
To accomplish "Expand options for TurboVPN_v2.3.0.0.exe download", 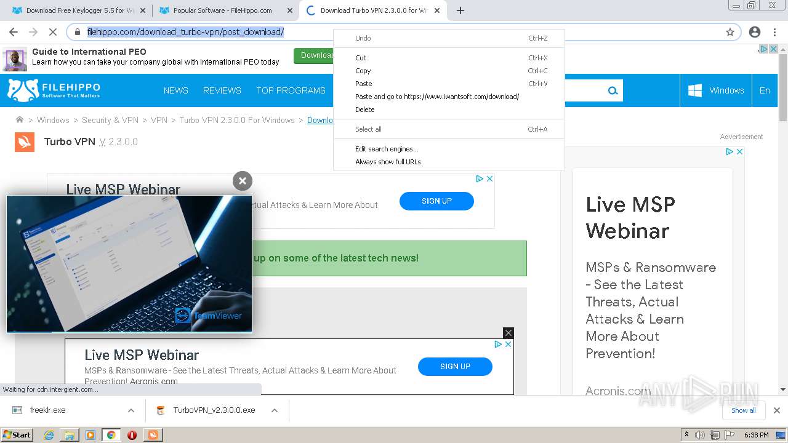I will click(x=275, y=410).
